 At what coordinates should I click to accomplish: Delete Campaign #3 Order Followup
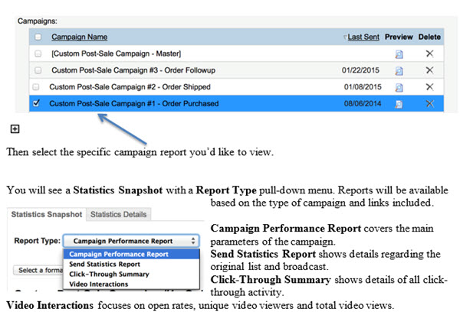pos(430,70)
